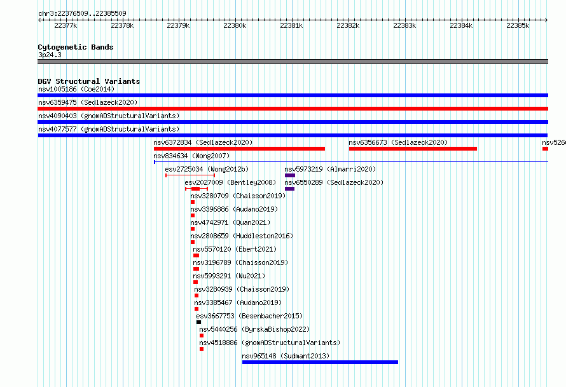
Task: Click the gray 3p24.3 cytogenetic band bar
Action: 293,62
